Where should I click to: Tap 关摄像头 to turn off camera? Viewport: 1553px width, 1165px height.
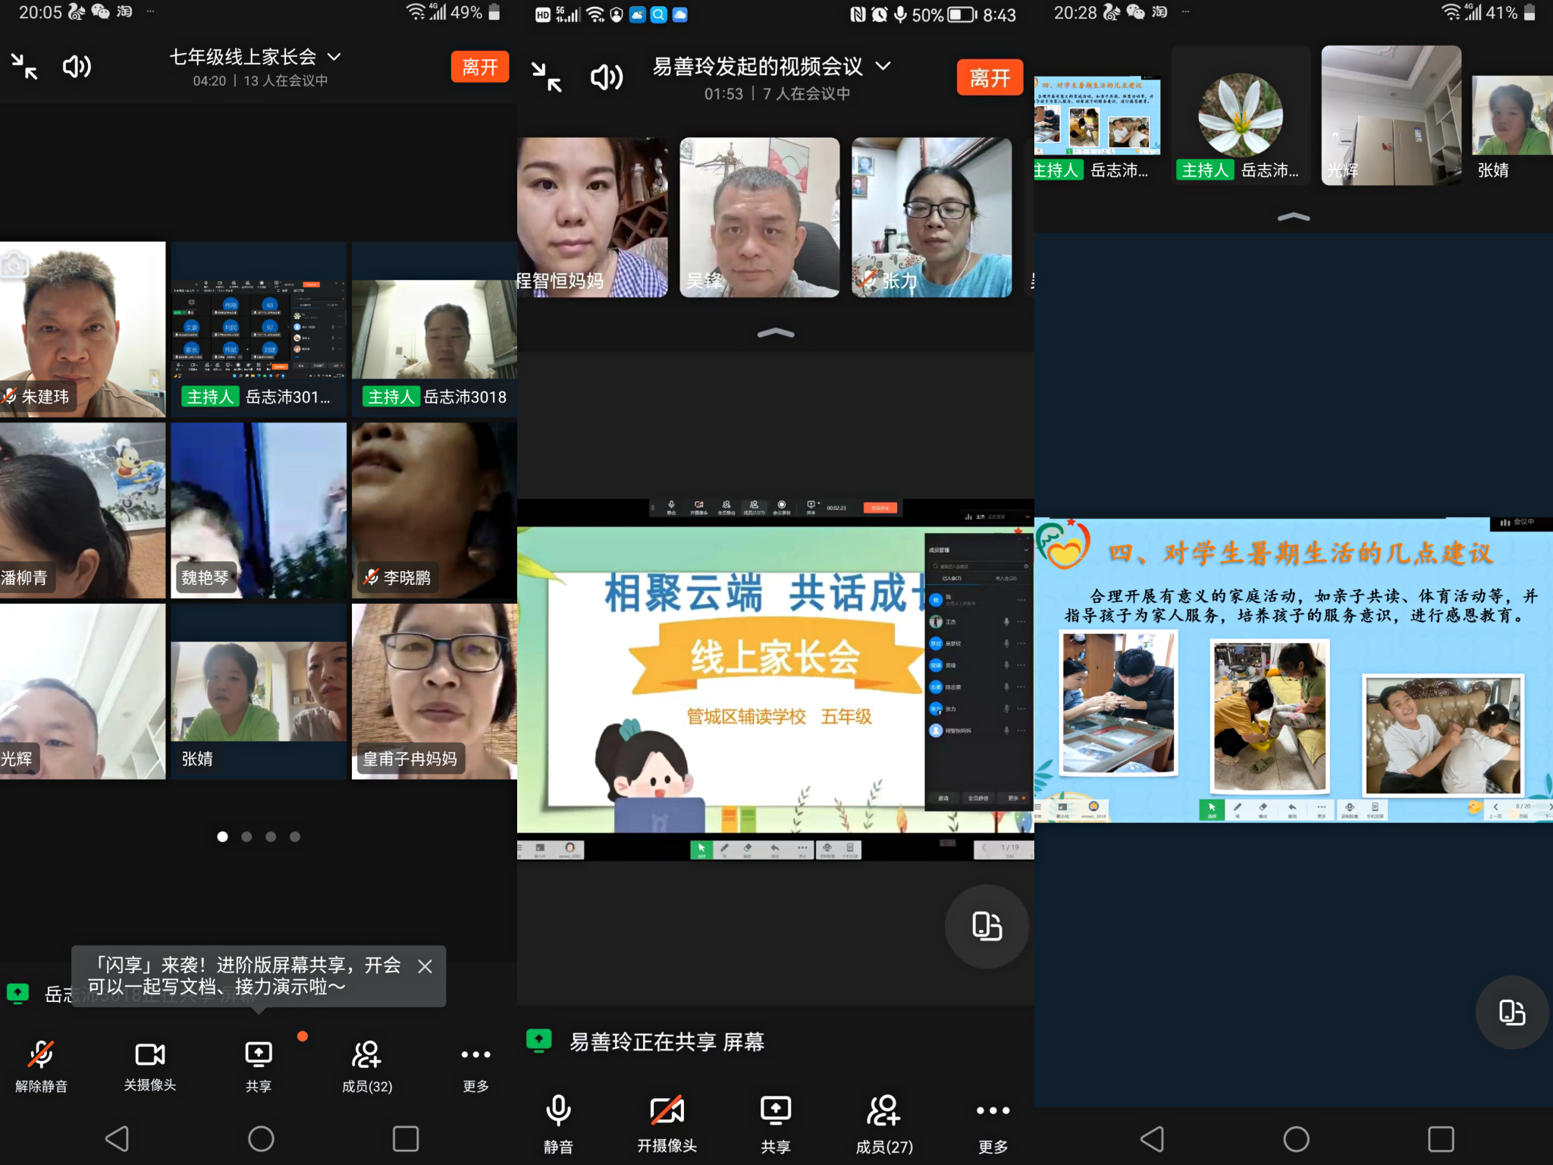pyautogui.click(x=150, y=1066)
